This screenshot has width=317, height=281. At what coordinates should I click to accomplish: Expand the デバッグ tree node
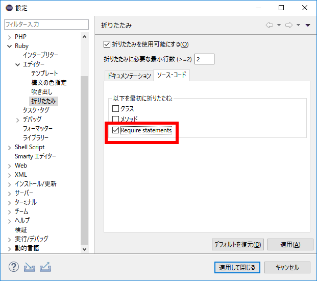(17, 120)
